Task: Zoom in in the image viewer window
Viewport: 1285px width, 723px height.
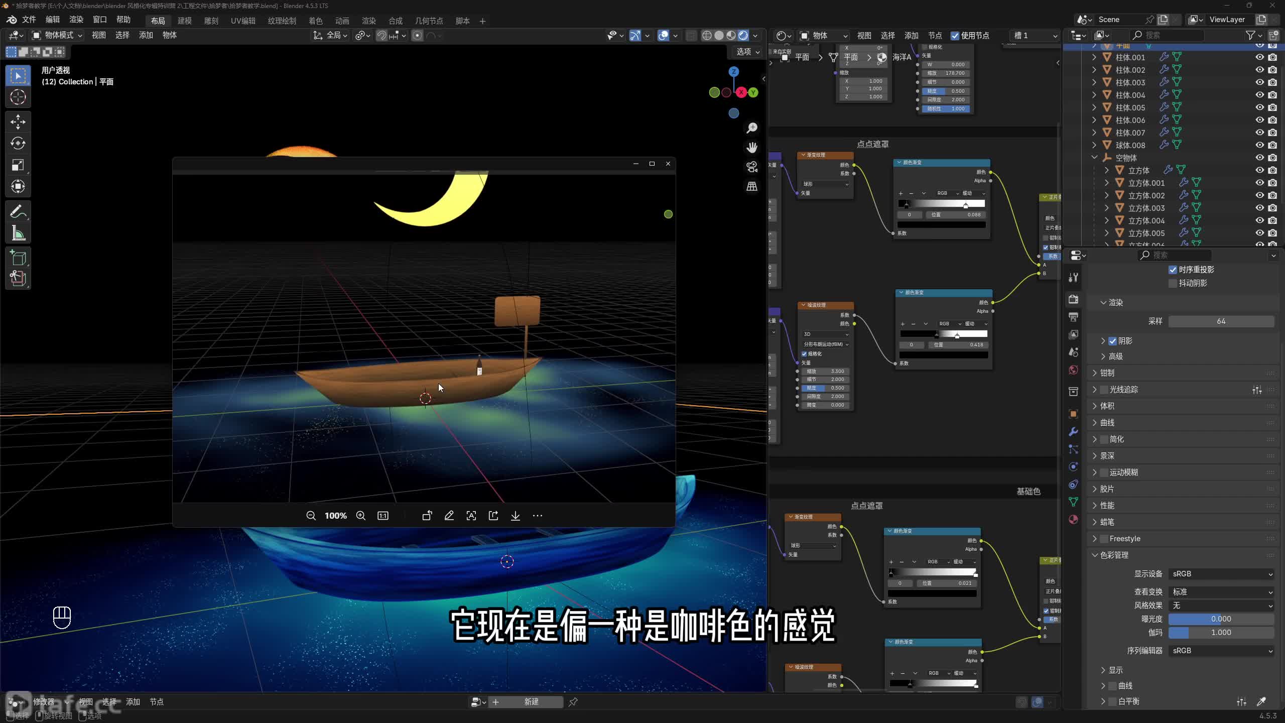Action: click(x=360, y=516)
